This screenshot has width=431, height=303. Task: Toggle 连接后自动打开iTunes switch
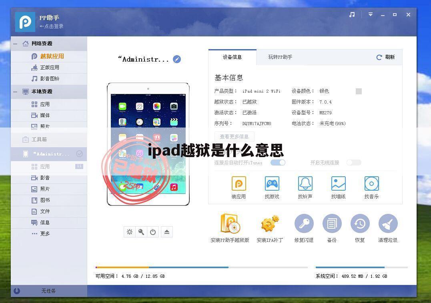(x=278, y=162)
